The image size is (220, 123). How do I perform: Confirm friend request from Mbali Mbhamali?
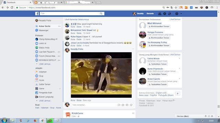pos(159,27)
